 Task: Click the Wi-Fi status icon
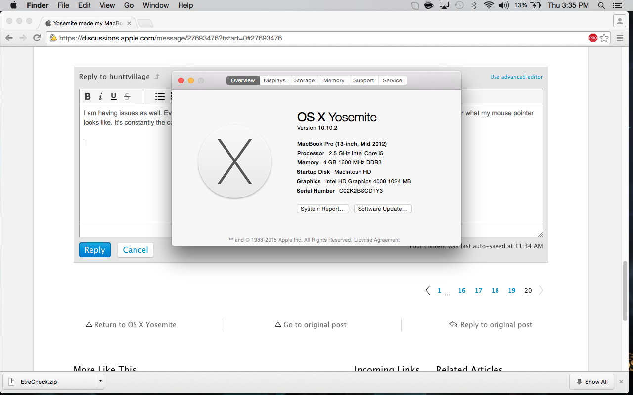coord(489,5)
